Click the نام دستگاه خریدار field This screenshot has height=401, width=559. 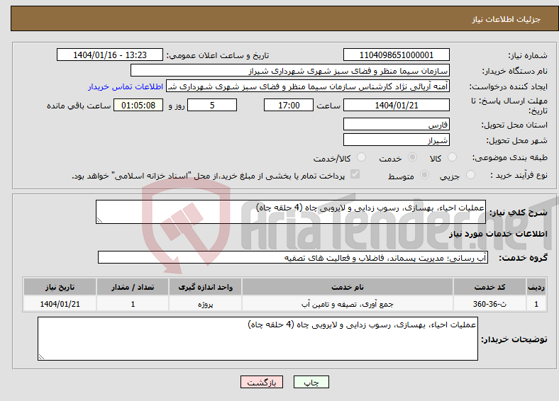coord(290,71)
